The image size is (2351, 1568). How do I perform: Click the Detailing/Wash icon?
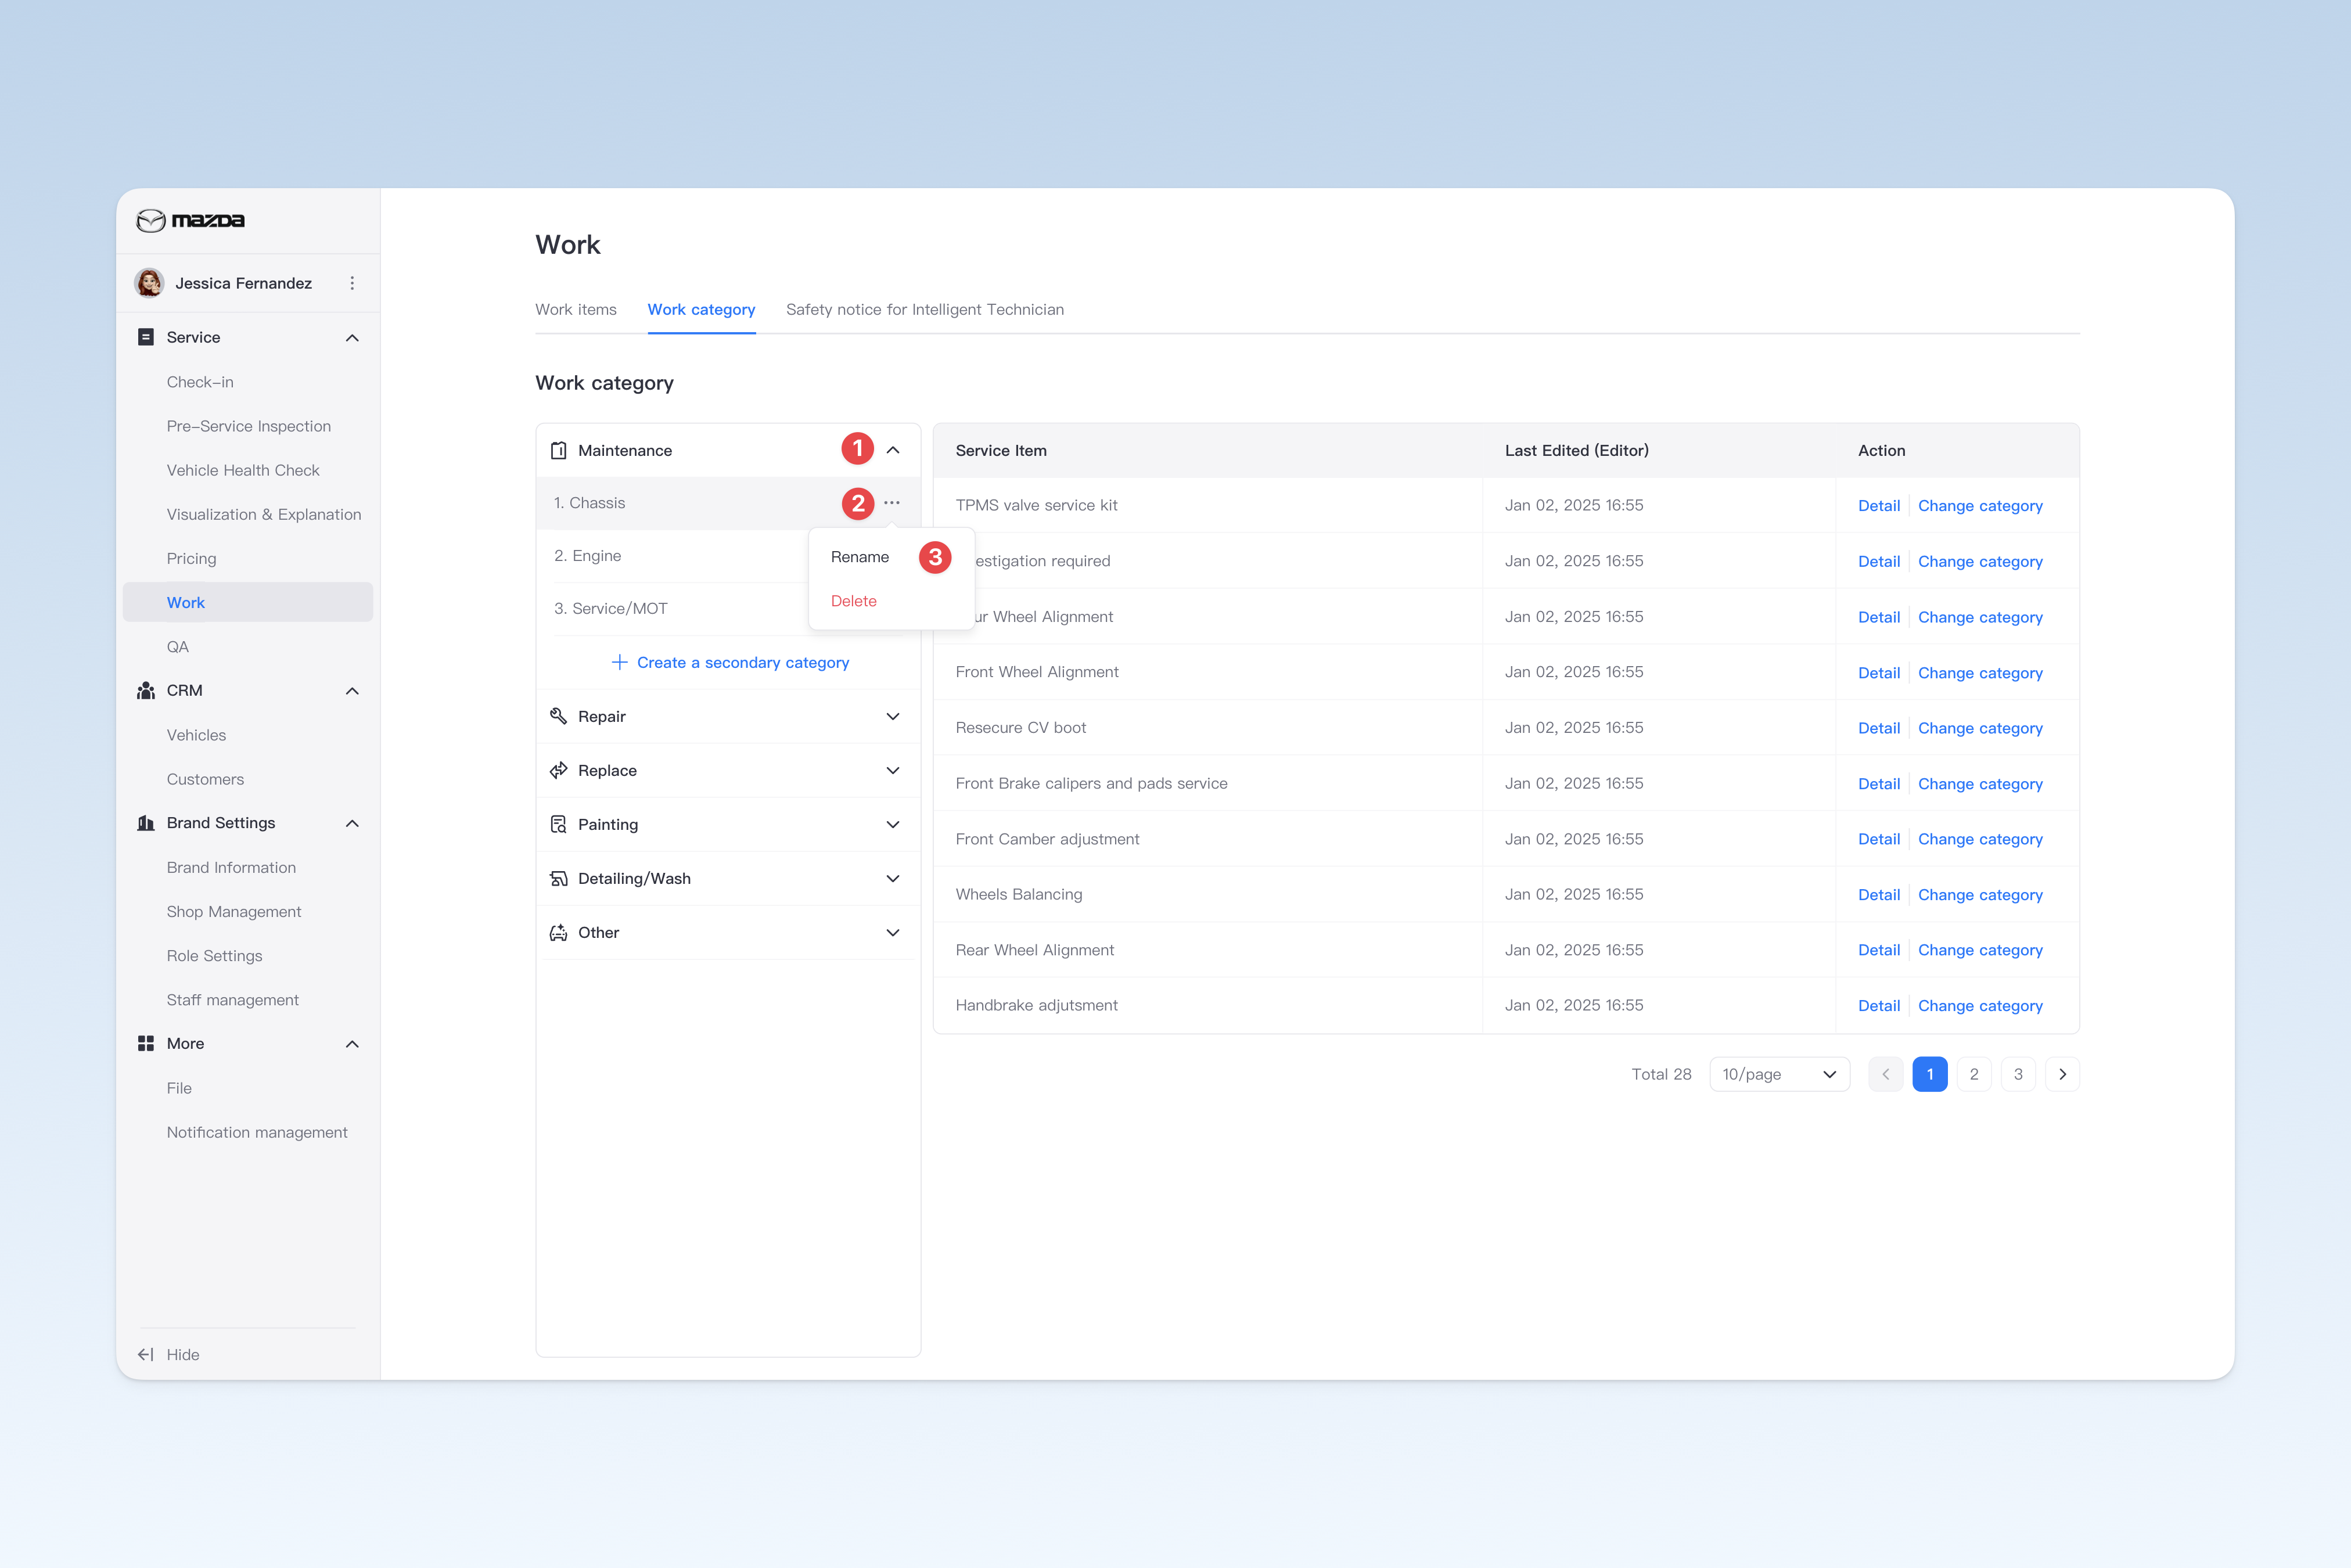pyautogui.click(x=559, y=878)
